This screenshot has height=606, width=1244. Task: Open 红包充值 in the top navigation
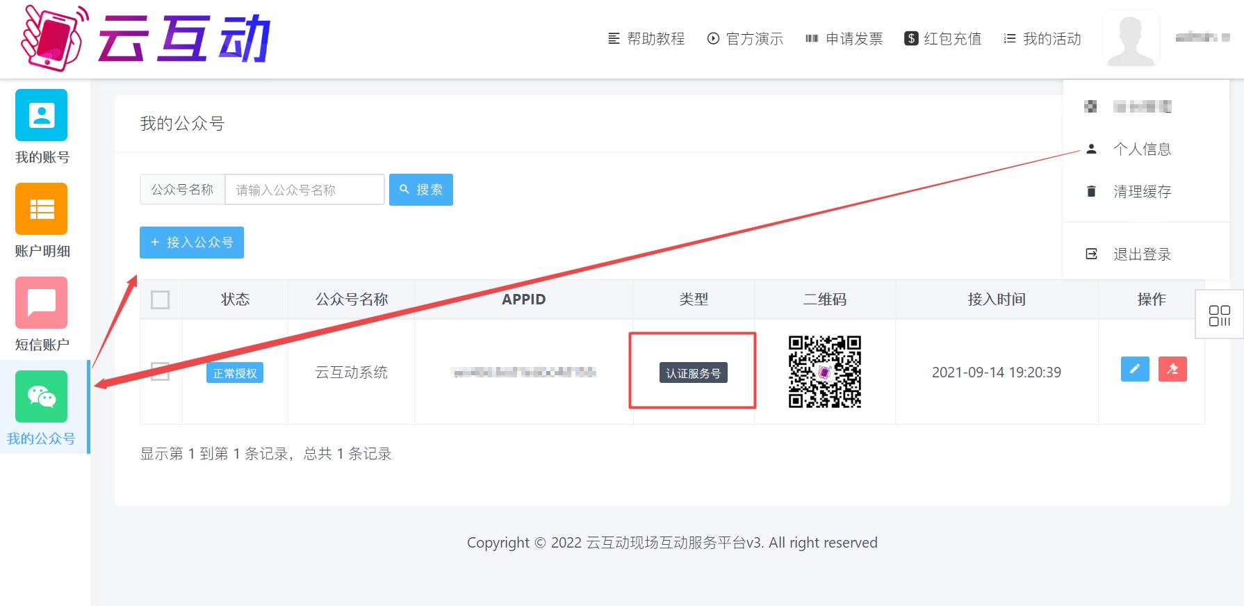943,39
